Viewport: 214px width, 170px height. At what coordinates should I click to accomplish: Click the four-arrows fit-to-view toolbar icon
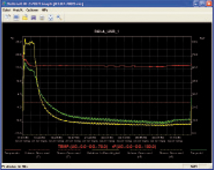pos(51,18)
